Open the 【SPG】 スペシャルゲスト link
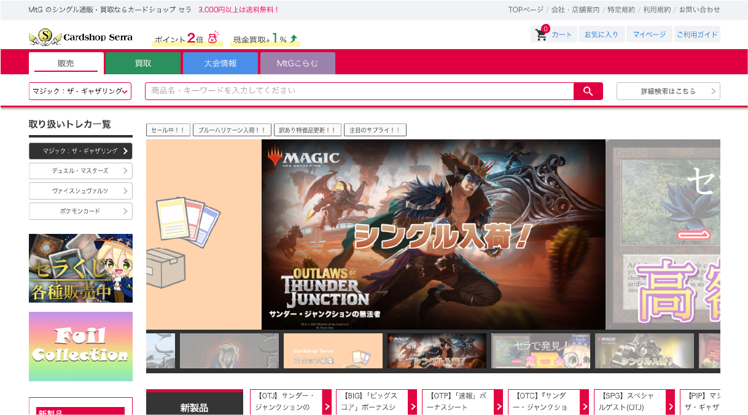The width and height of the screenshot is (748, 415). (x=634, y=401)
